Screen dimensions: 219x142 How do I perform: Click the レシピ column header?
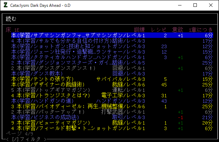pos(159,30)
